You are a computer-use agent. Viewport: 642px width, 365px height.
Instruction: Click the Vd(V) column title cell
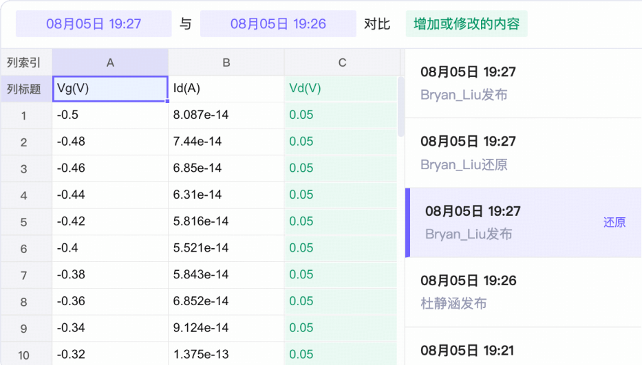pos(341,89)
